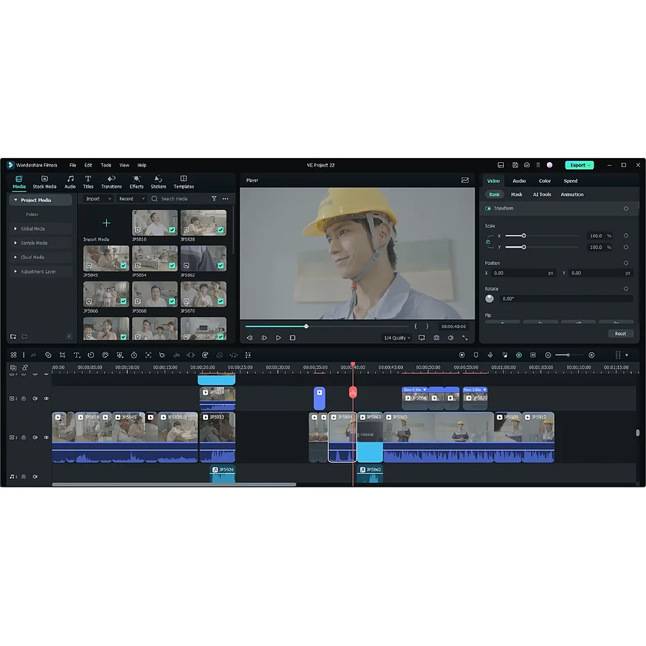Image resolution: width=646 pixels, height=646 pixels.
Task: Click the Search media field
Action: (x=179, y=199)
